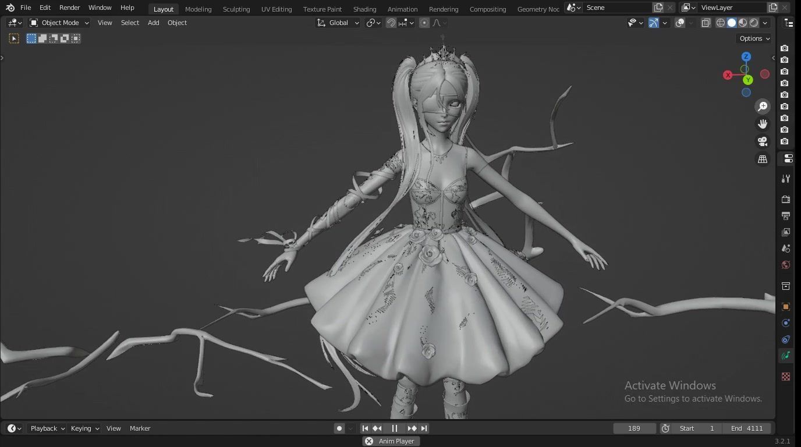
Task: Click the properties editor type icon
Action: tap(788, 158)
